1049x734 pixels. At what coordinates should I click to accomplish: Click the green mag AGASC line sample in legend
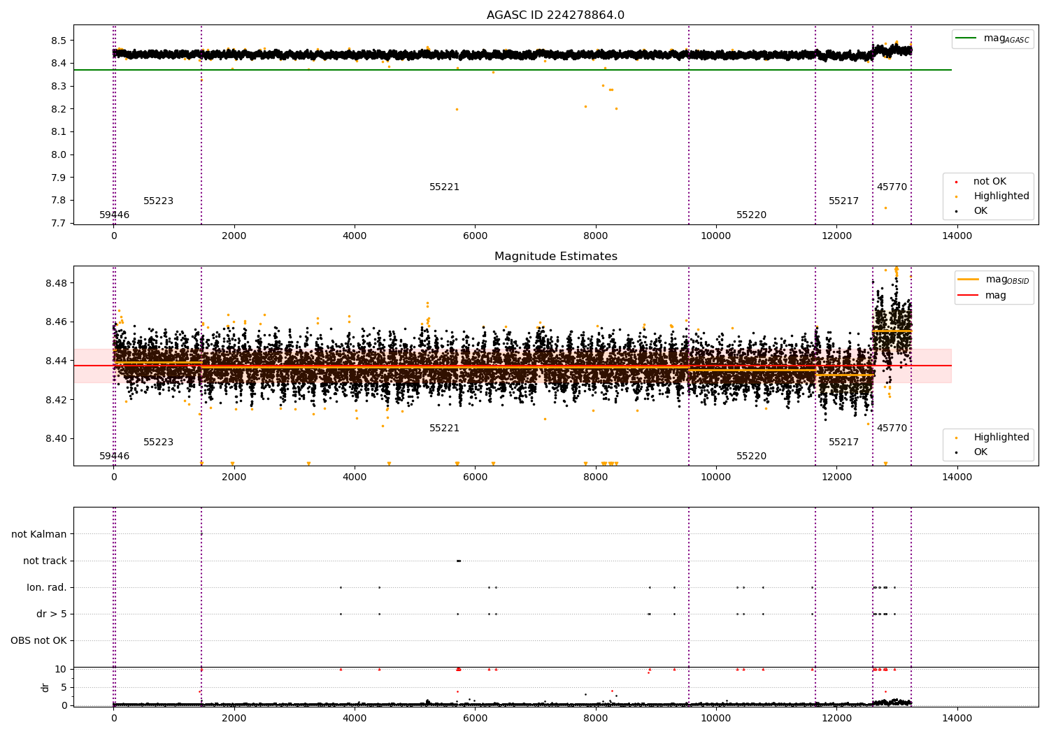coord(966,38)
